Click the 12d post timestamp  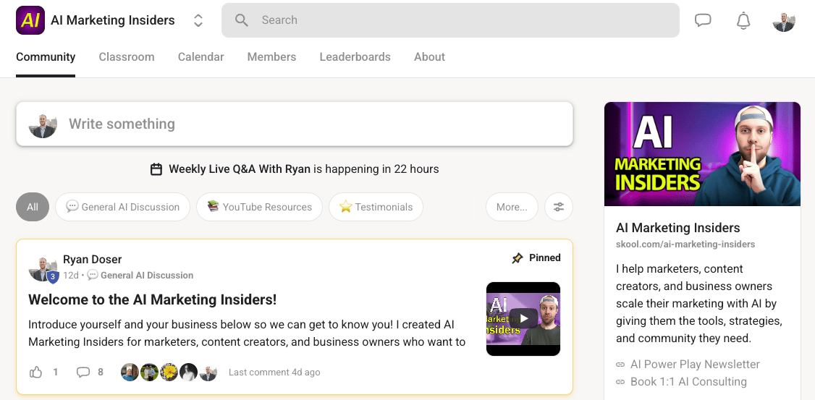point(71,276)
